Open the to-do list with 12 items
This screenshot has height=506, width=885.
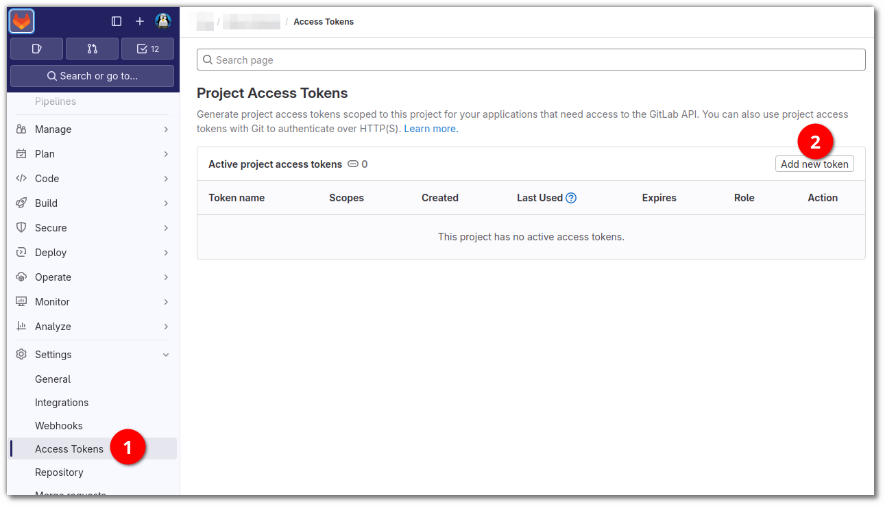click(147, 49)
